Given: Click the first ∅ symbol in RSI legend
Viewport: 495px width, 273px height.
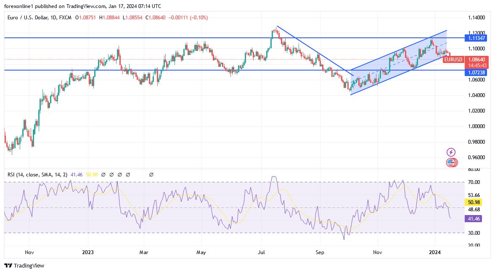Looking at the screenshot, I should click(x=103, y=174).
